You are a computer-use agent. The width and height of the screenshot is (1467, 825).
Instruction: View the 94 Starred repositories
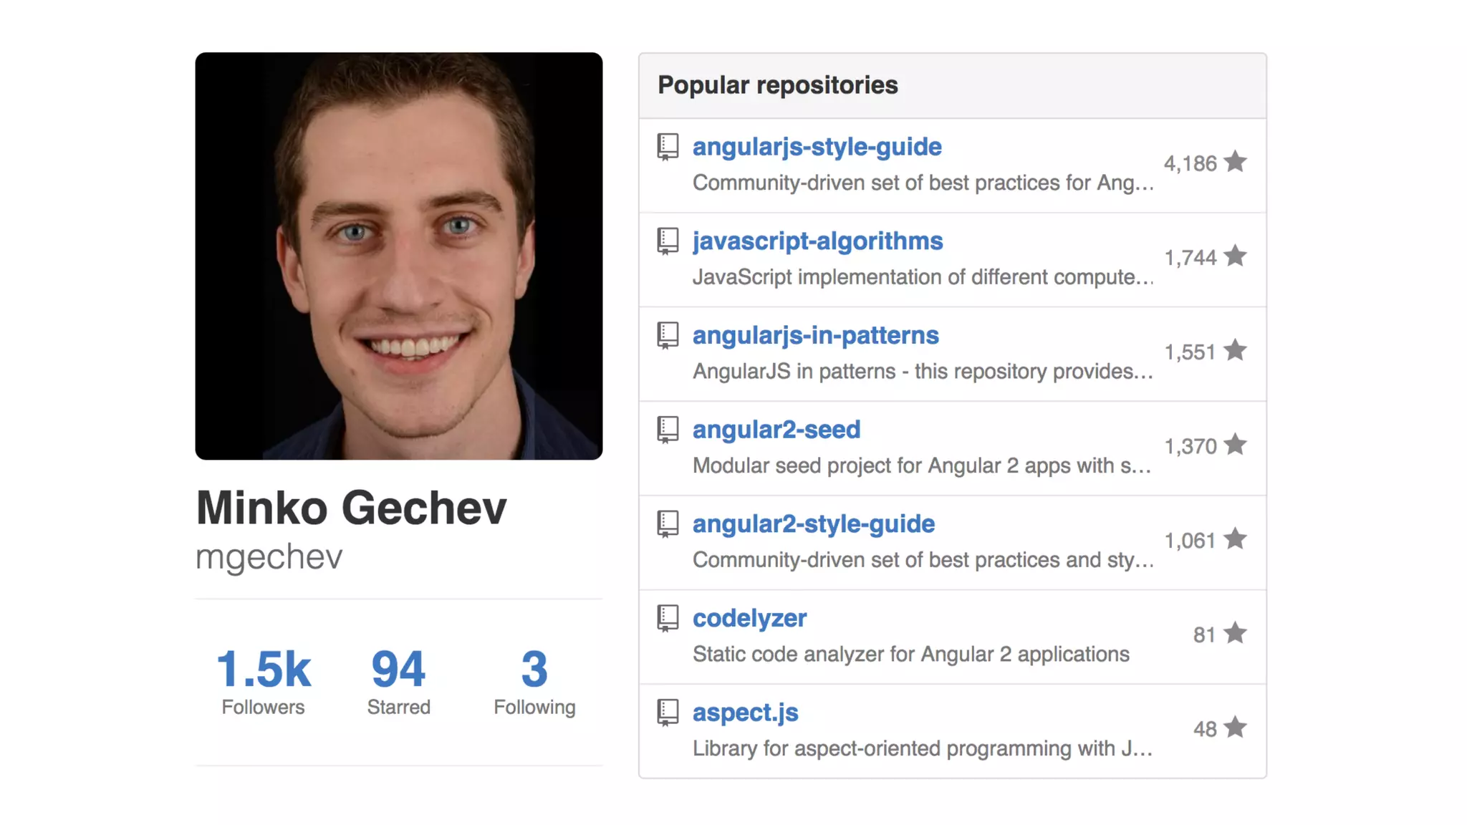tap(398, 680)
